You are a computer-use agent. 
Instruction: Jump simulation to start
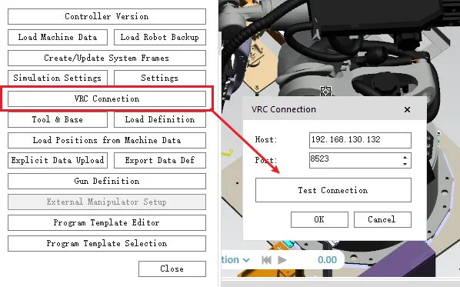[266, 260]
